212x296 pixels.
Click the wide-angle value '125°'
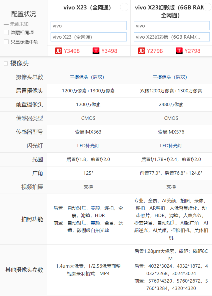click(x=88, y=173)
